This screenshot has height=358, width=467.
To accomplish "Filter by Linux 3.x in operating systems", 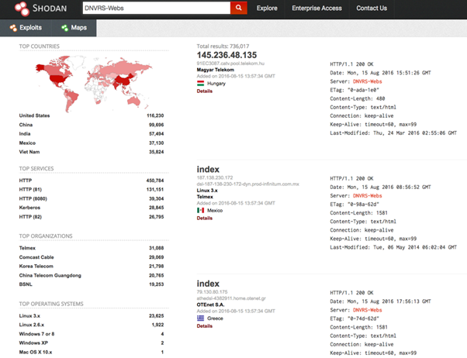I will (29, 316).
